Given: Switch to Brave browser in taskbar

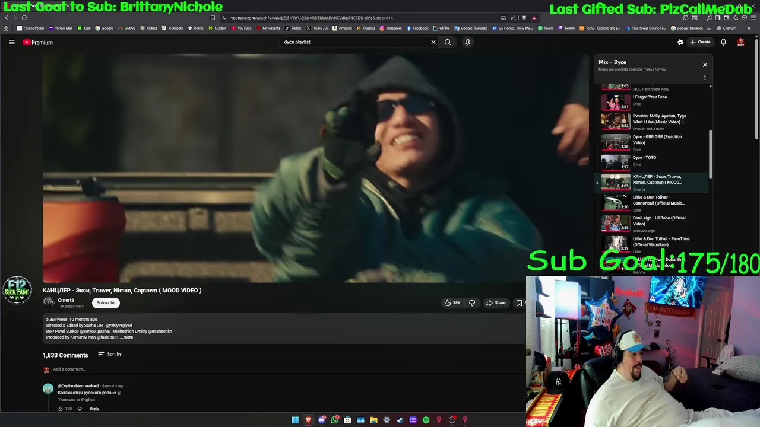Looking at the screenshot, I should (308, 420).
